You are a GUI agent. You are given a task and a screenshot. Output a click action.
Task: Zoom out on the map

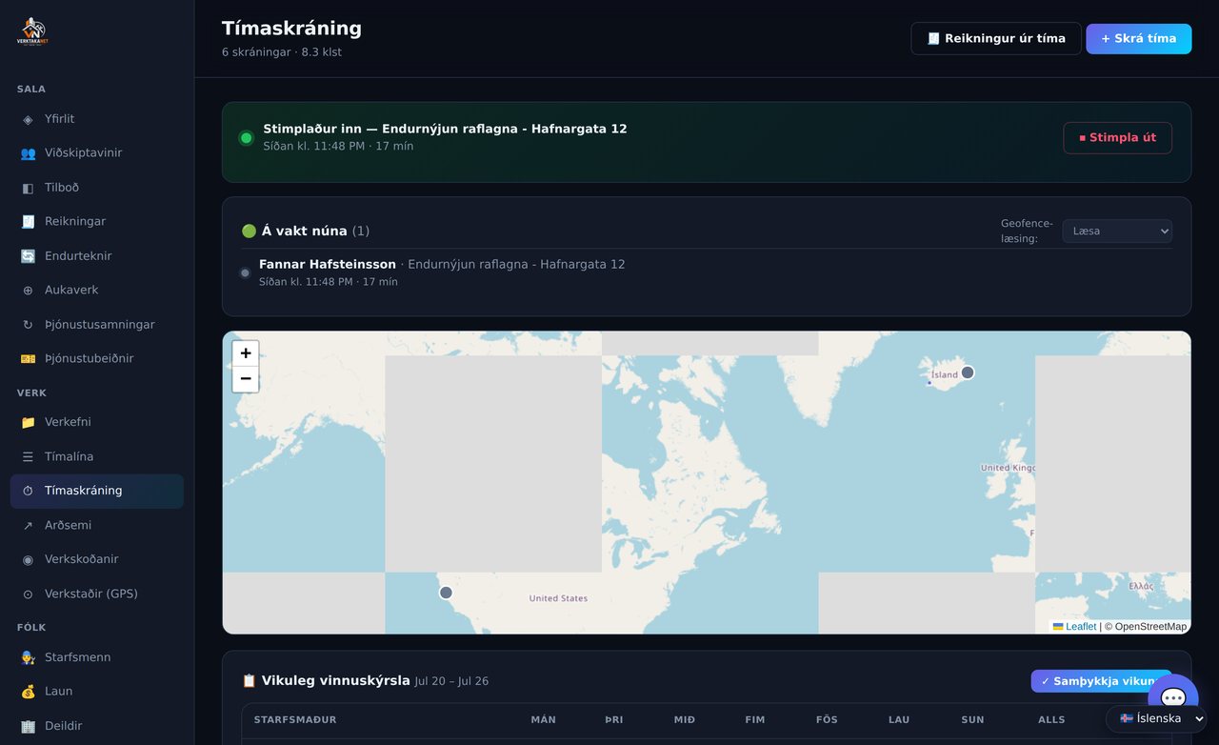[246, 379]
